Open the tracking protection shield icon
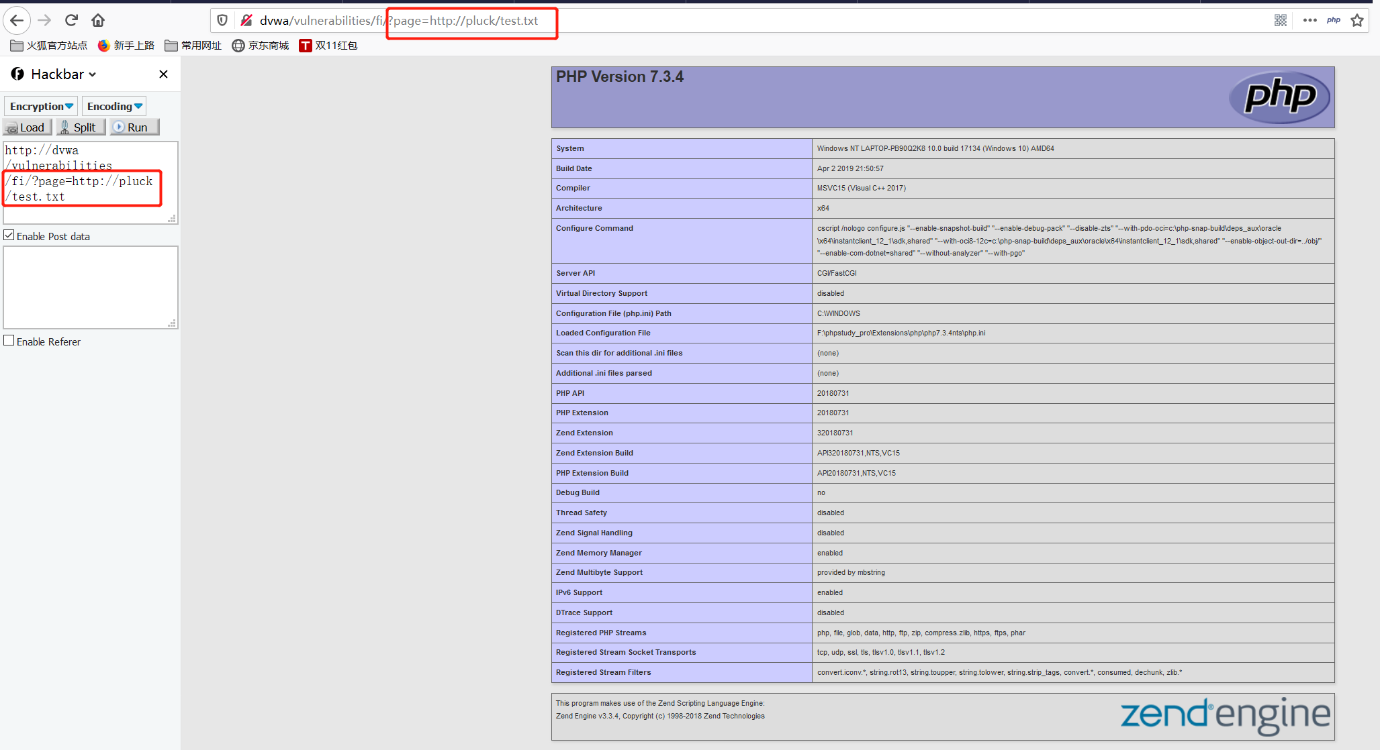Screen dimensions: 1380x750 222,20
